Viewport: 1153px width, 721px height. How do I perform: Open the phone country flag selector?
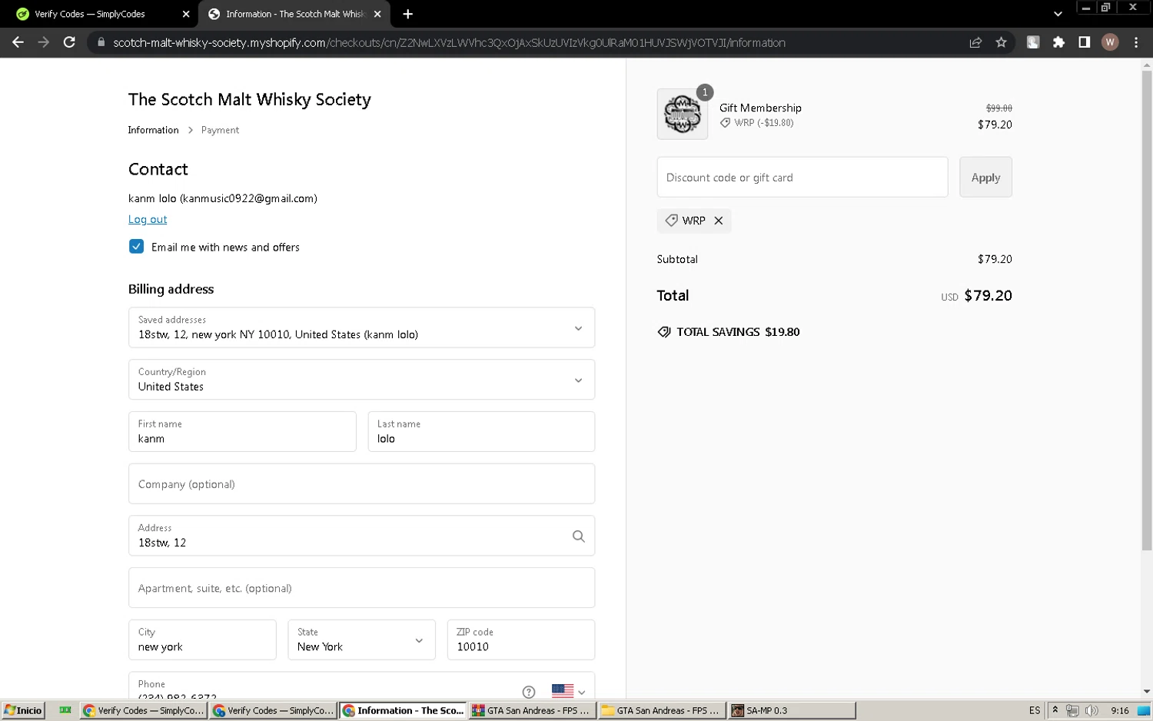pyautogui.click(x=569, y=692)
